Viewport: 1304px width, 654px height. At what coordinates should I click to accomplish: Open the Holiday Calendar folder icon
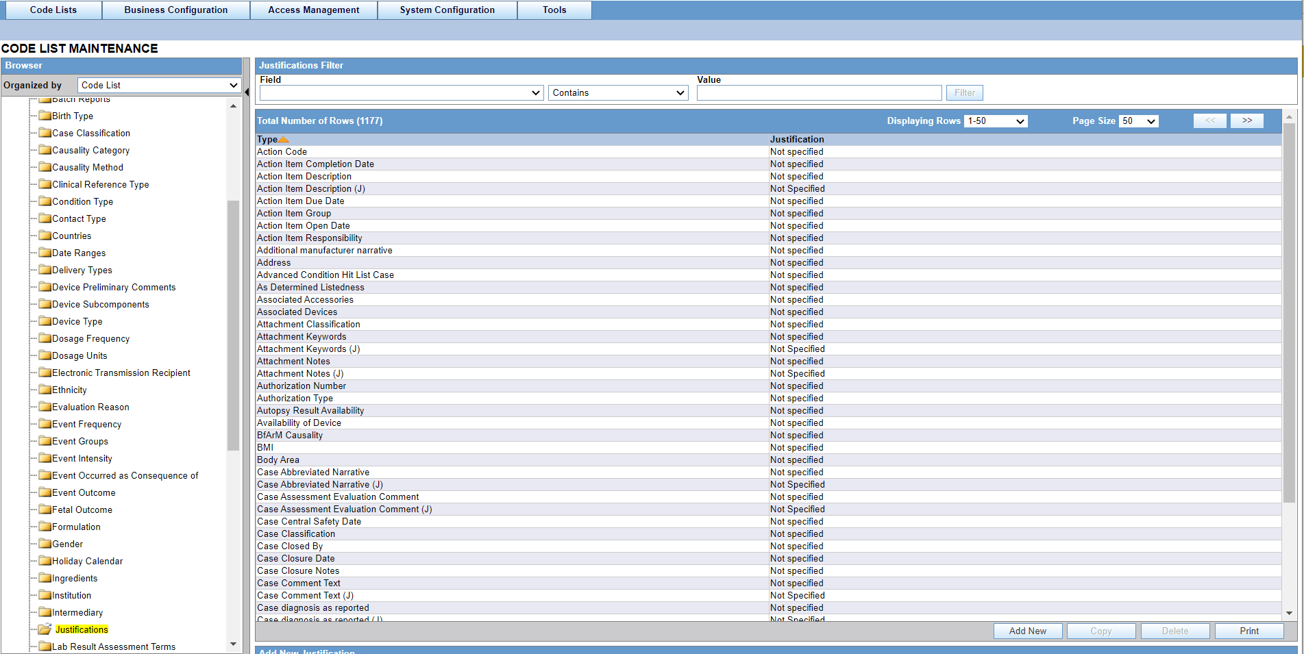click(45, 561)
